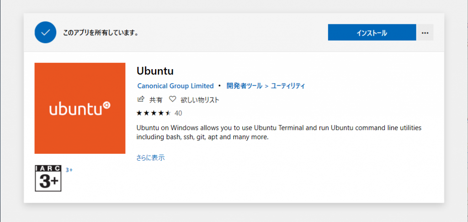Click the 共有 share label
The height and width of the screenshot is (222, 468).
click(156, 100)
